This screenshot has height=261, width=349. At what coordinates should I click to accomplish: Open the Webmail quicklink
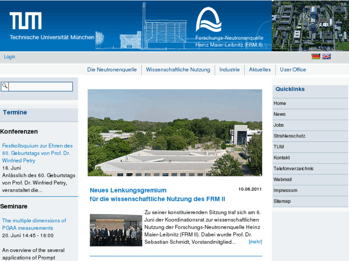pos(310,180)
